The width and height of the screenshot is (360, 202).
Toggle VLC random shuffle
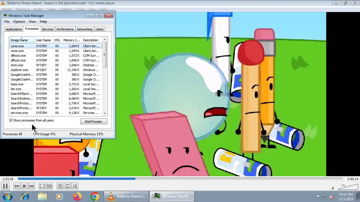pos(75,186)
